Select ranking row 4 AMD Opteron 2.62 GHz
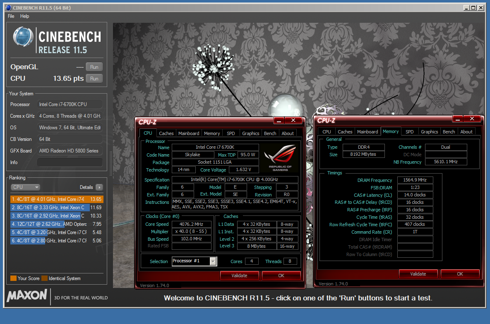The width and height of the screenshot is (490, 324). [x=57, y=224]
